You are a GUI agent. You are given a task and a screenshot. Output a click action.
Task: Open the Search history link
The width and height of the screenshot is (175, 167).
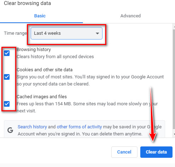(32, 127)
